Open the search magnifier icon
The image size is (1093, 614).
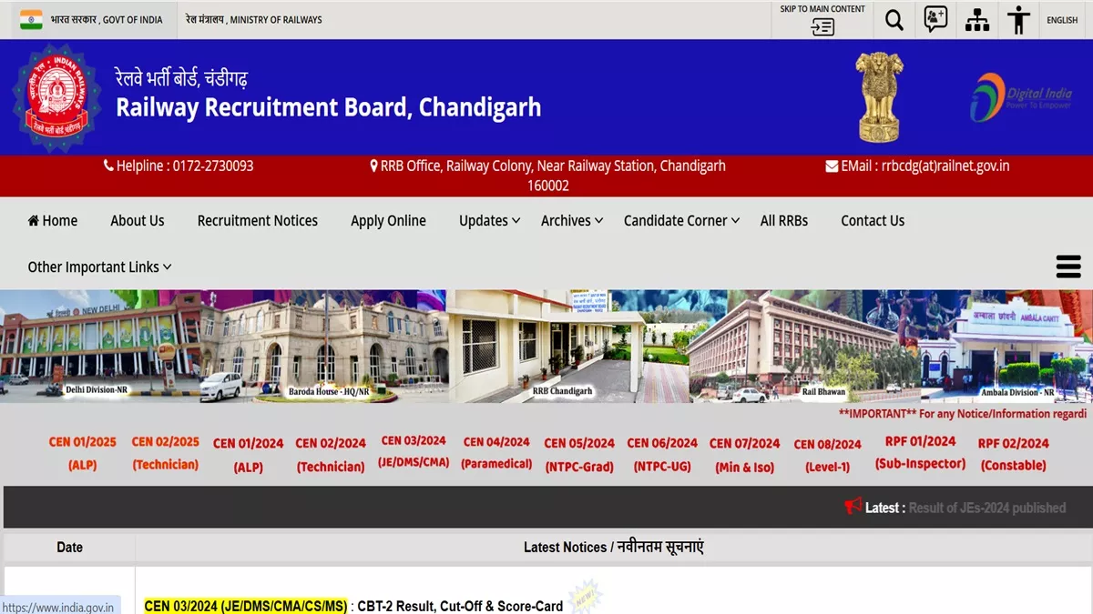point(894,20)
